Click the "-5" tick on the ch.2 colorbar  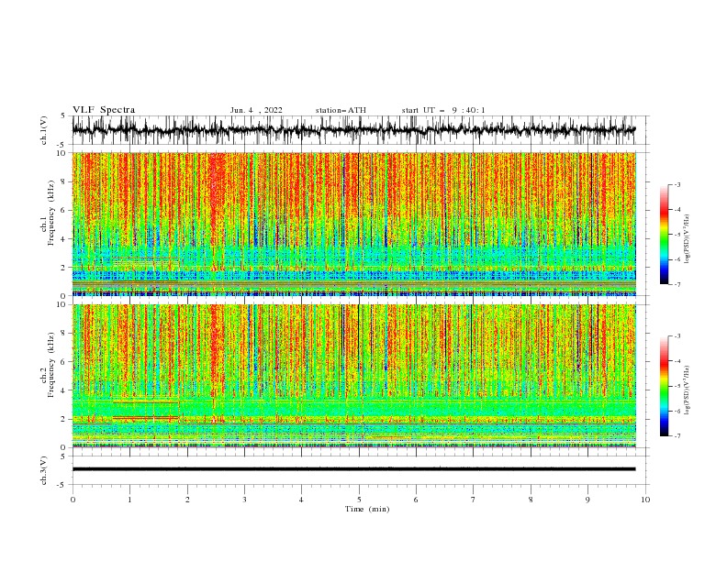pyautogui.click(x=677, y=386)
